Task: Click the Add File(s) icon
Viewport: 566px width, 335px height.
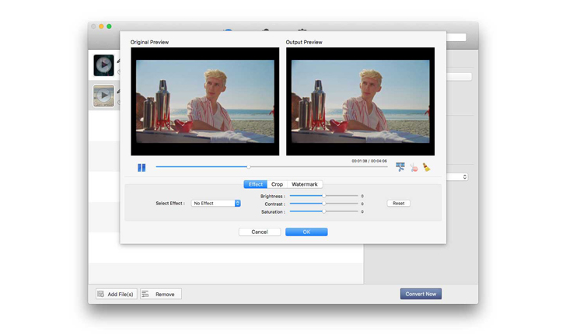Action: pos(101,295)
